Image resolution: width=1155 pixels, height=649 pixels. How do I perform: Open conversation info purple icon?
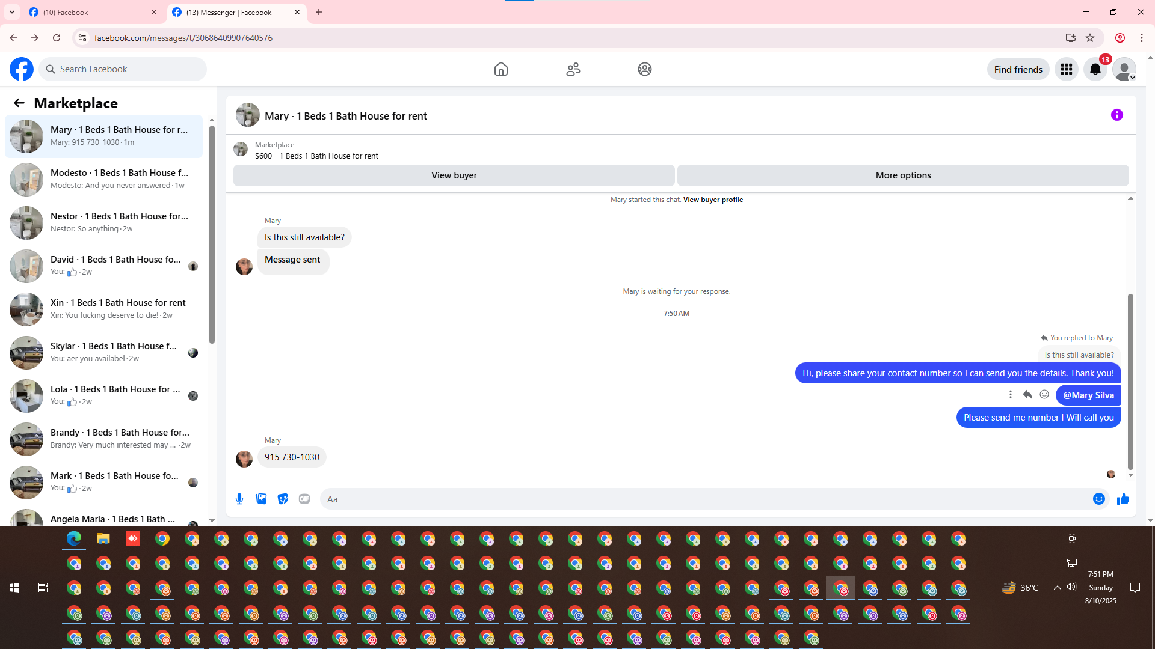tap(1116, 115)
